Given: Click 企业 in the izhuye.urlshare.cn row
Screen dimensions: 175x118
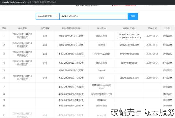Looking at the screenshot, I should (x=45, y=54).
